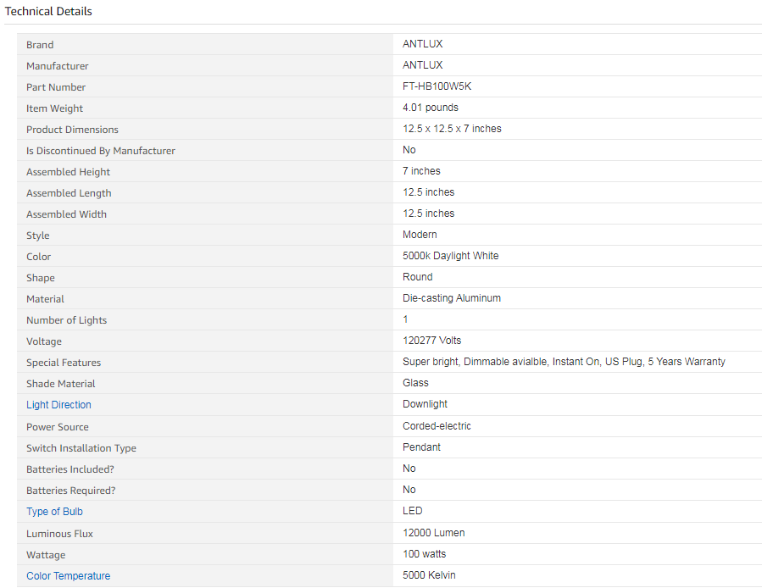Click ANTLUX in the Manufacturer row
The width and height of the screenshot is (762, 588).
coord(423,65)
